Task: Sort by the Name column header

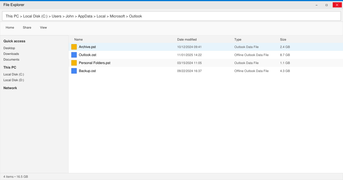Action: (78, 39)
